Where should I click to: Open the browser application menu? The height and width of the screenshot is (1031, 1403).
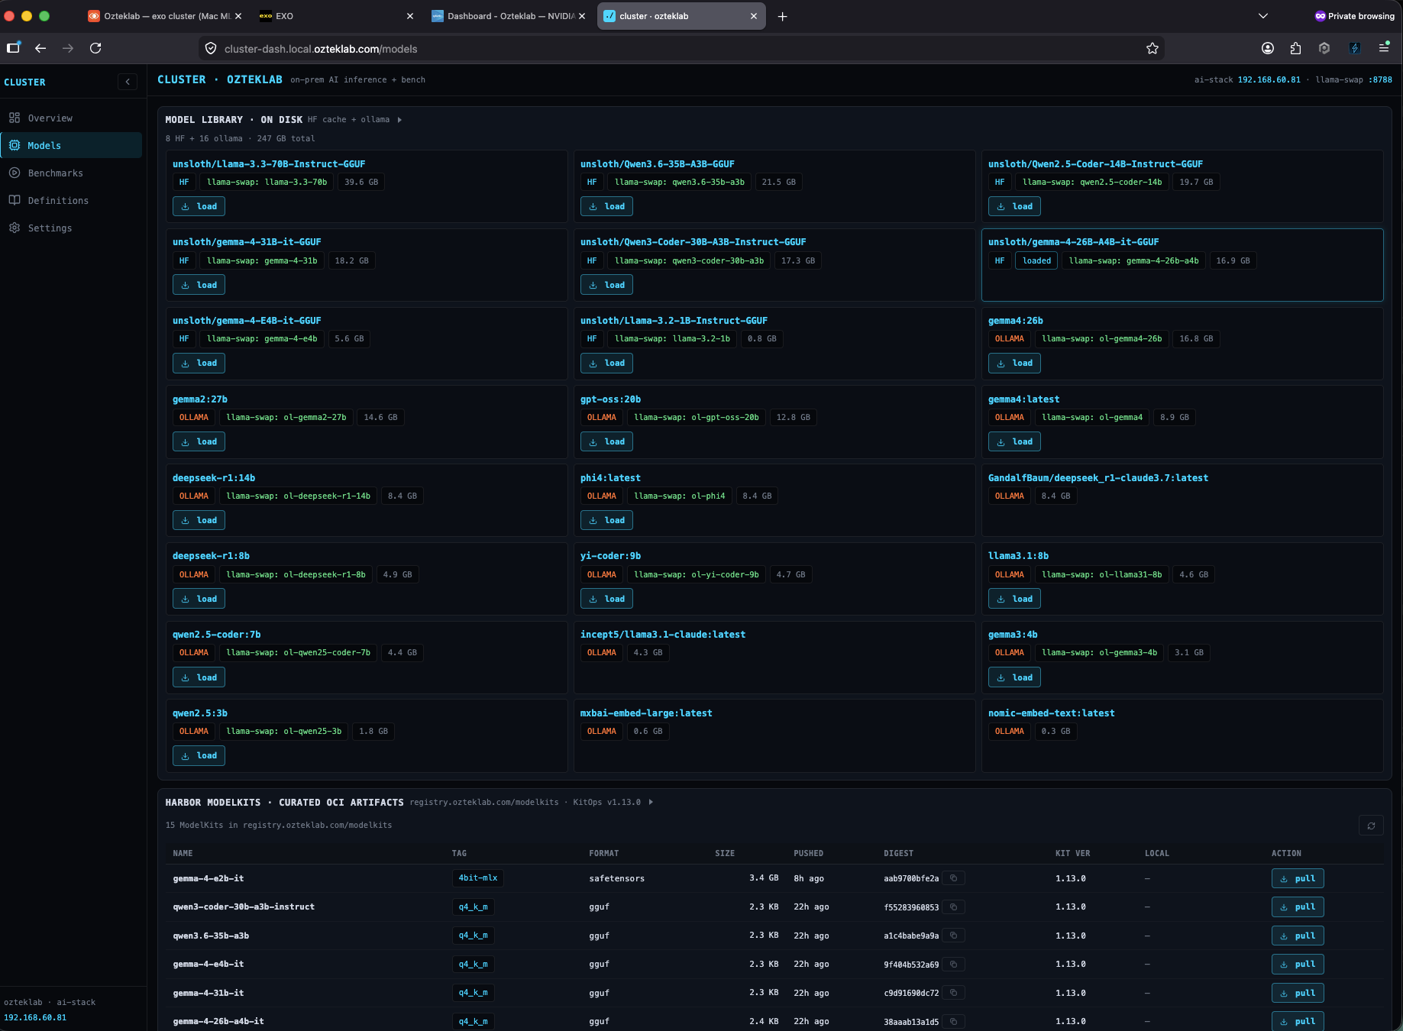pyautogui.click(x=1384, y=48)
